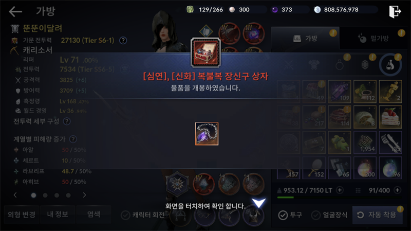The image size is (411, 231).
Task: Expand weight capacity with the plus next to 7150 LT
Action: (x=340, y=190)
